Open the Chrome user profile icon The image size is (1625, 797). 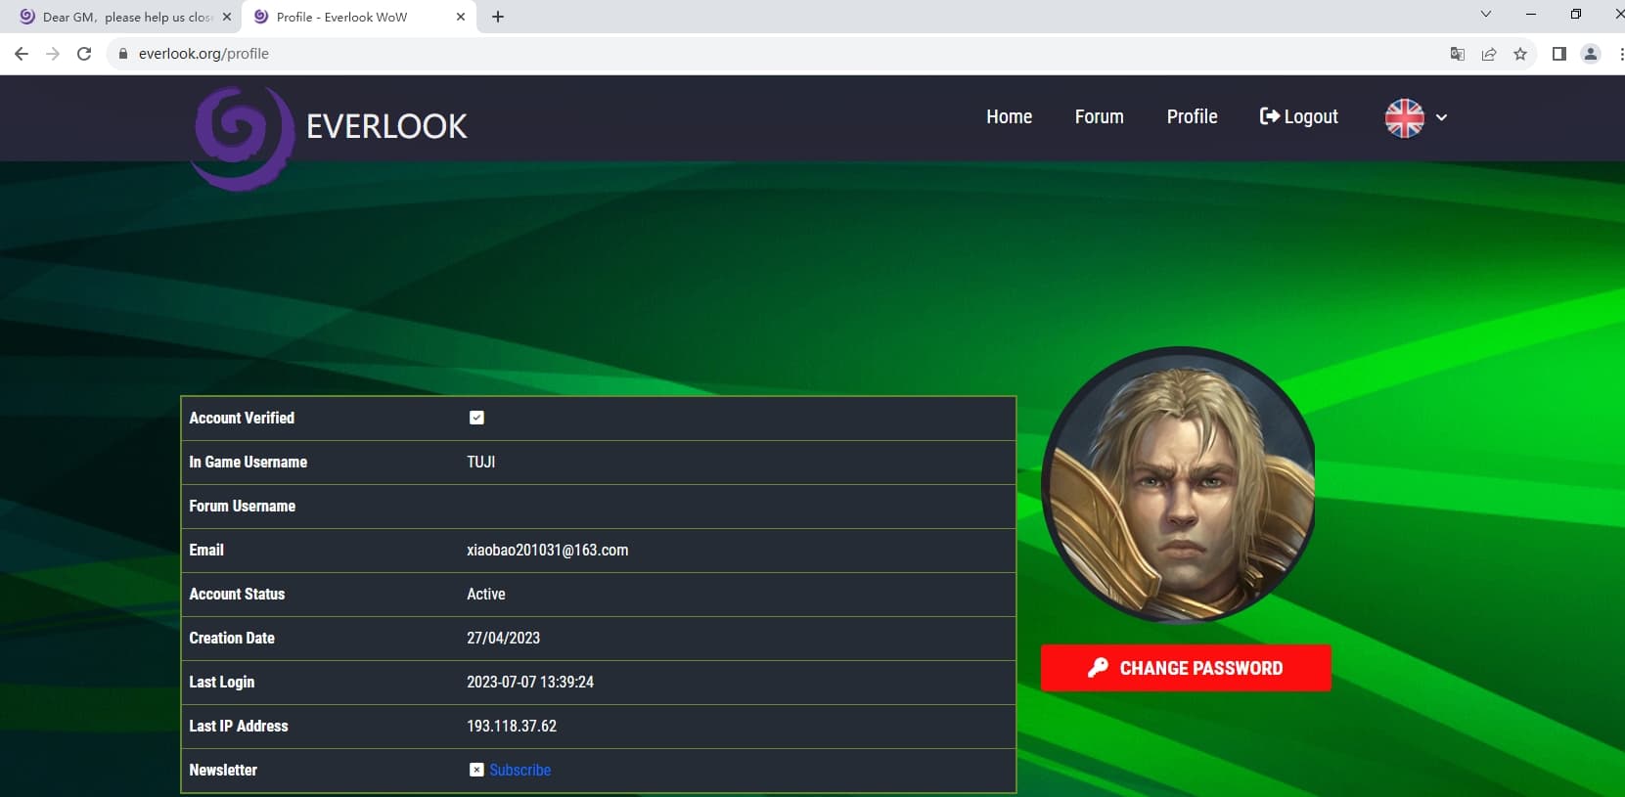tap(1591, 54)
